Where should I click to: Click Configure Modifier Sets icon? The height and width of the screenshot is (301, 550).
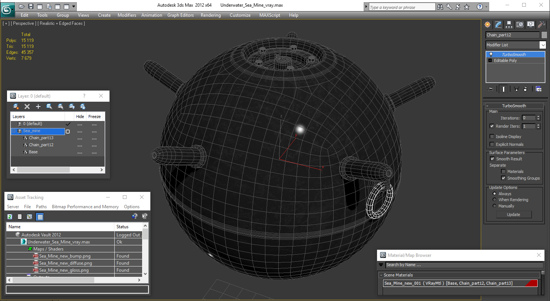[538, 89]
